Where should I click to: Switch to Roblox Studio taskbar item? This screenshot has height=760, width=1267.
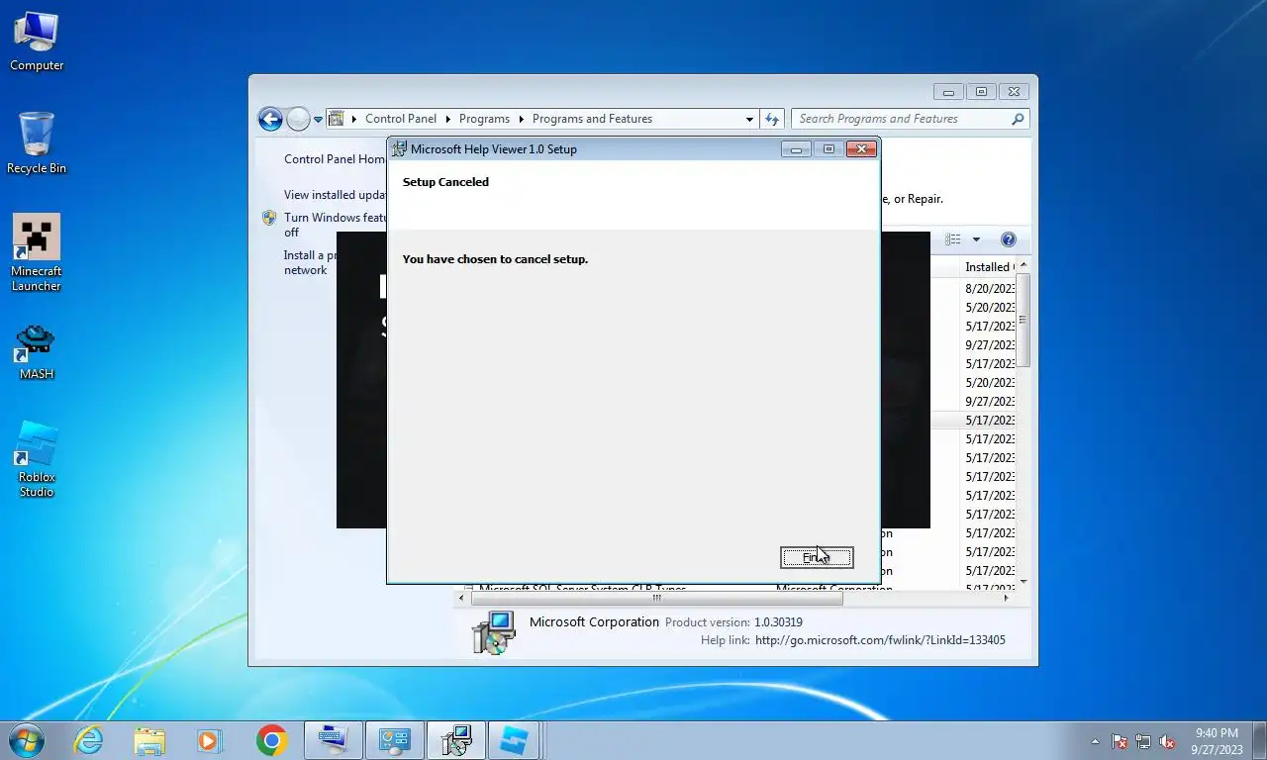click(x=514, y=740)
